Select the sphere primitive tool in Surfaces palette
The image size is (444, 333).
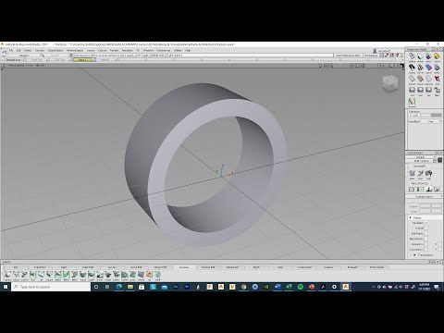click(x=7, y=275)
